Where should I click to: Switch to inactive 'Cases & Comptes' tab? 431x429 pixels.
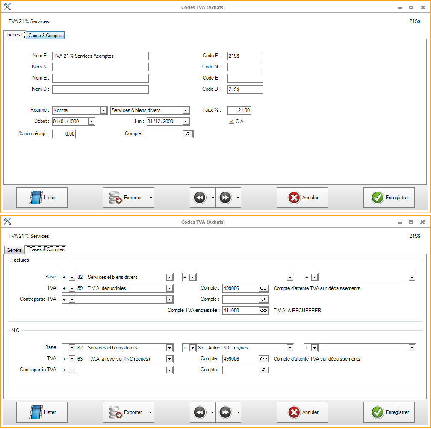click(46, 36)
